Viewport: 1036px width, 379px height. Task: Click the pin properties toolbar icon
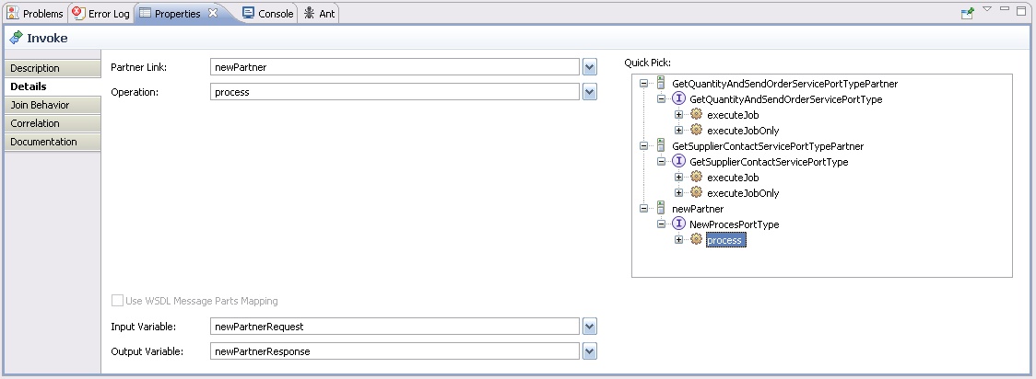coord(967,13)
